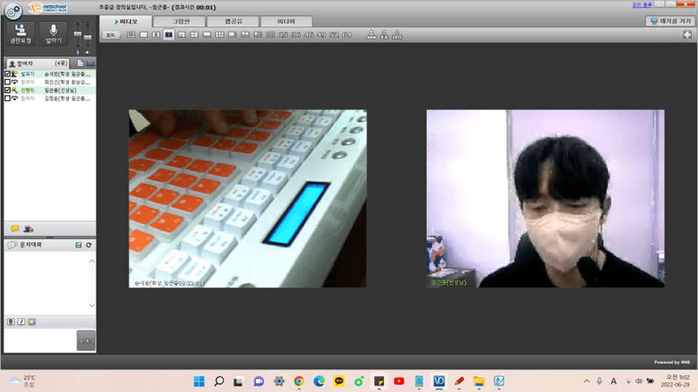Select the two-pane side-by-side video layout
Viewport: 698px width, 392px height.
coord(169,35)
